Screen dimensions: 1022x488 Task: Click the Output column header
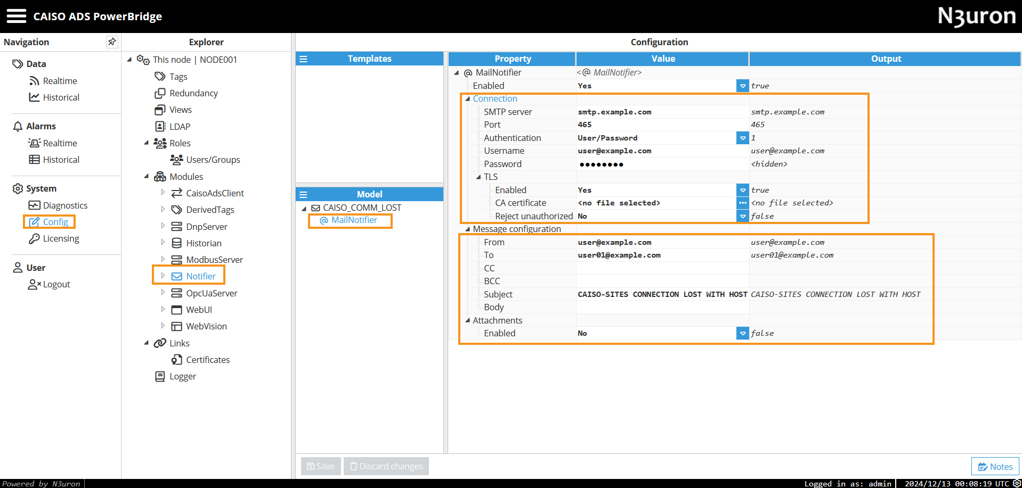tap(886, 59)
